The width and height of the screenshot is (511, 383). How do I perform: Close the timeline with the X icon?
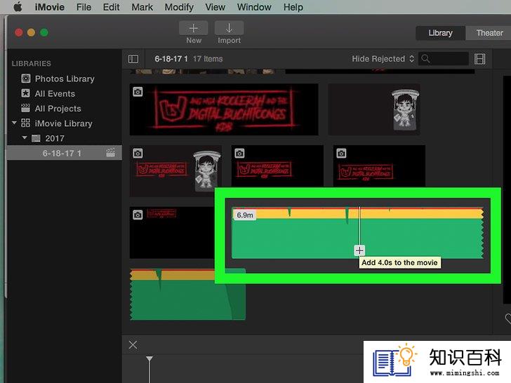point(133,344)
